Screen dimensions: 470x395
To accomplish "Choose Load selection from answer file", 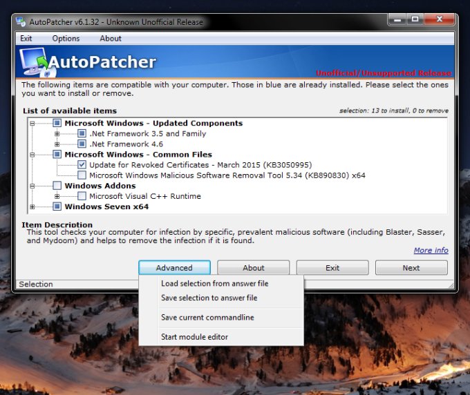I will pyautogui.click(x=214, y=284).
